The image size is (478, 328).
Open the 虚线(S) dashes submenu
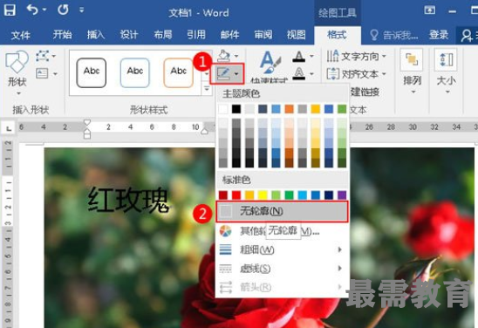click(x=282, y=269)
